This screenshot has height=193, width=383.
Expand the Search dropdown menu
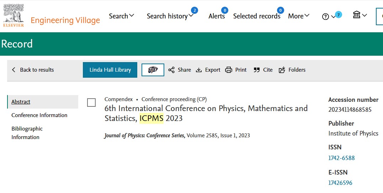(122, 16)
